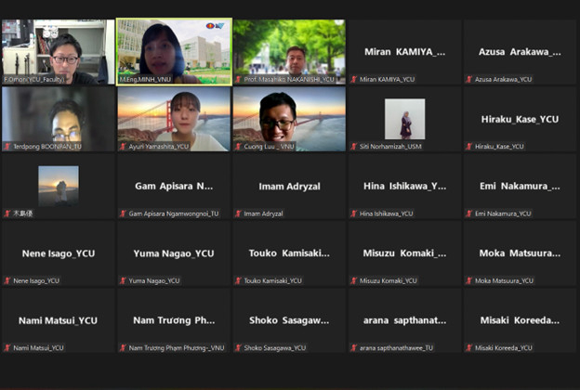Click large 'Yuma Nagao_YCU' tile name
Screen dimensions: 580x390
click(174, 253)
